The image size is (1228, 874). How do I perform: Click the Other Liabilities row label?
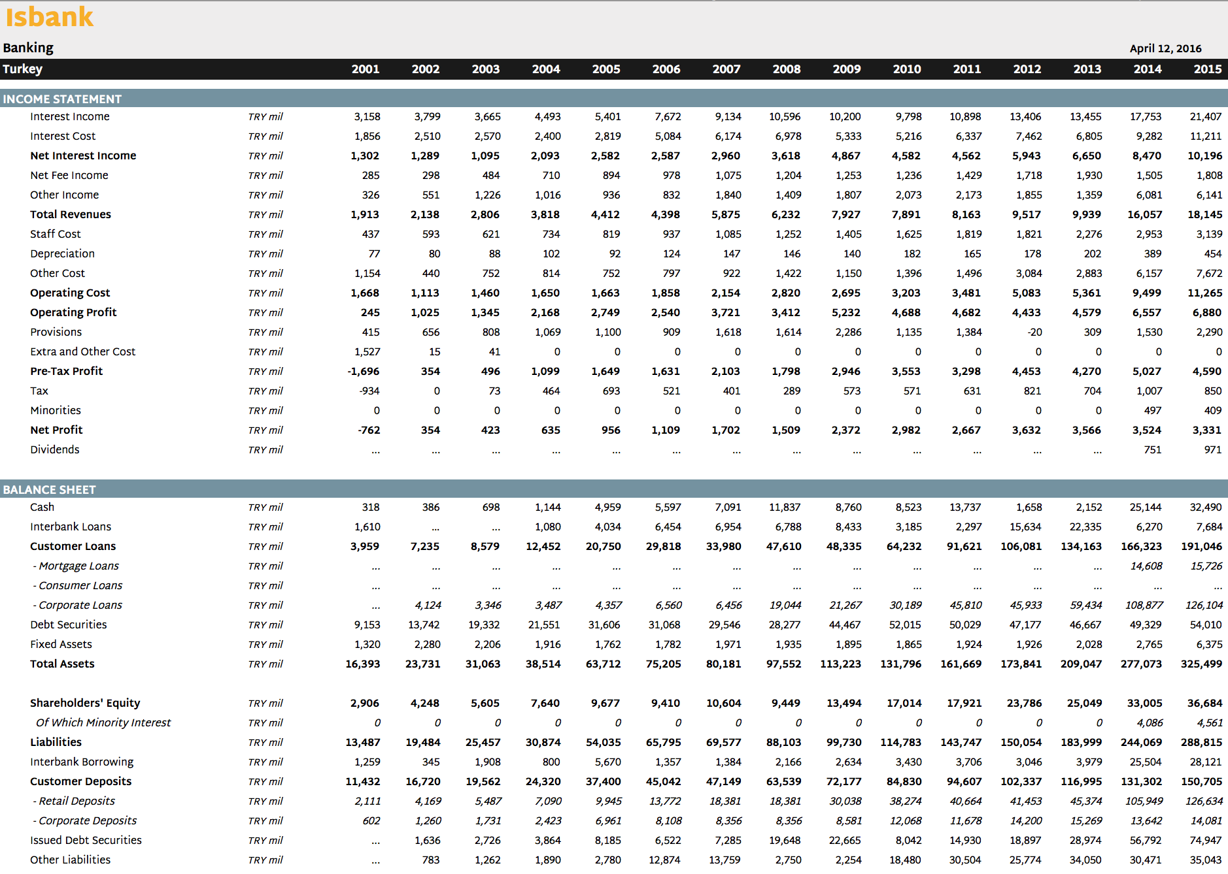[71, 860]
